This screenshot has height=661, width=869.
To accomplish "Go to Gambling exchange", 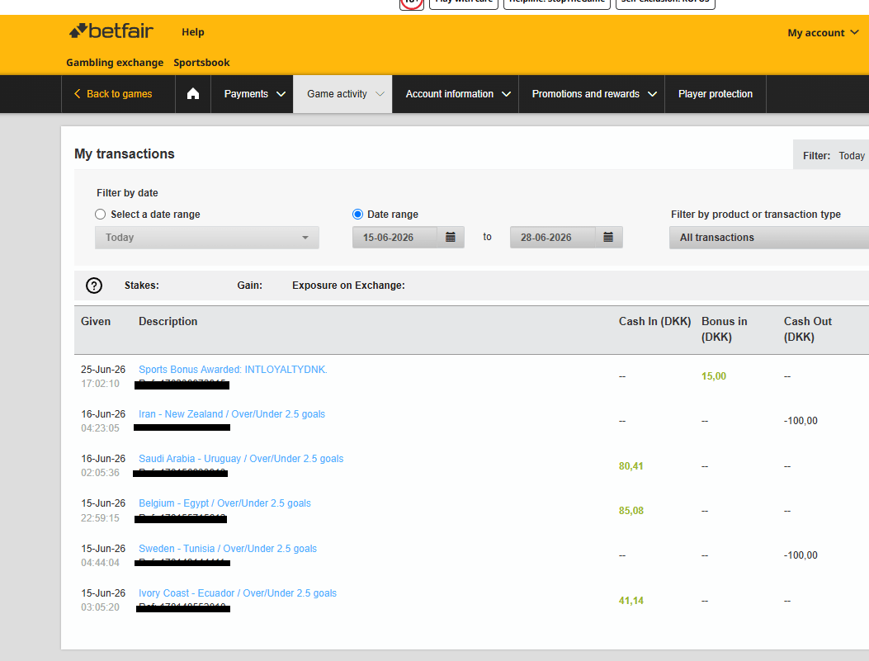I will point(115,63).
